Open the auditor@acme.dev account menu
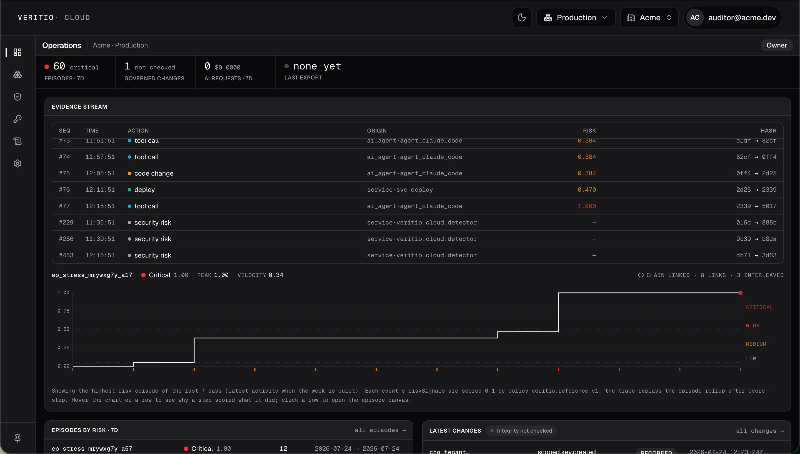Screen dimensions: 800x454 pos(733,18)
